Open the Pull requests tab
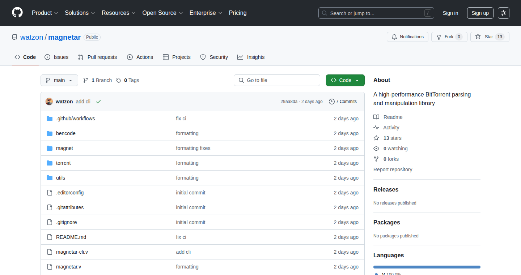Screen dimensions: 521x275 [x=97, y=57]
